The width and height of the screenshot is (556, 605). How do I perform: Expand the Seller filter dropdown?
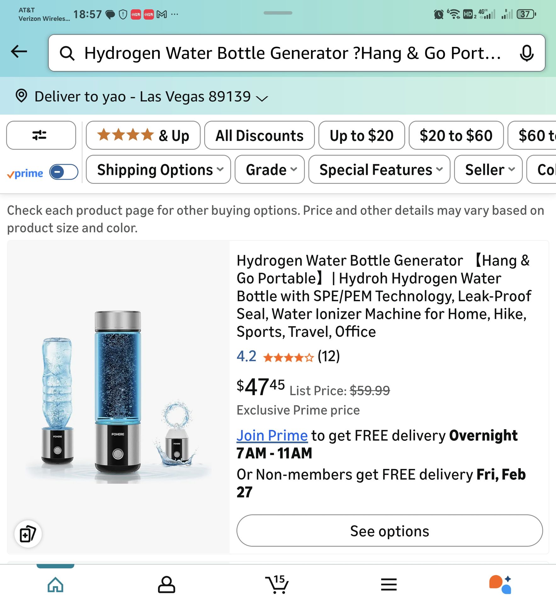488,170
